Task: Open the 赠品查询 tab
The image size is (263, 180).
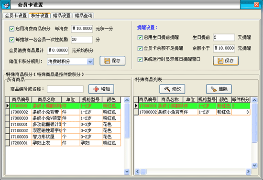Action: point(83,16)
